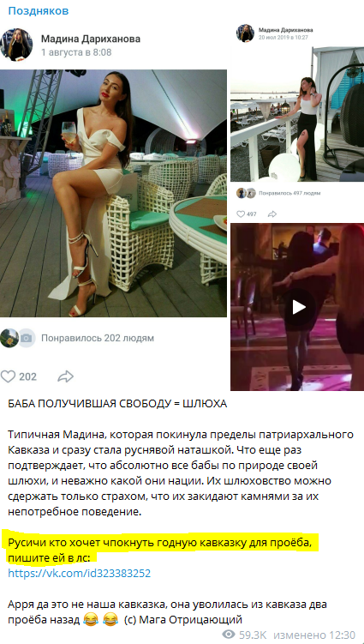Play the dancing video
The height and width of the screenshot is (644, 364).
coord(299,307)
